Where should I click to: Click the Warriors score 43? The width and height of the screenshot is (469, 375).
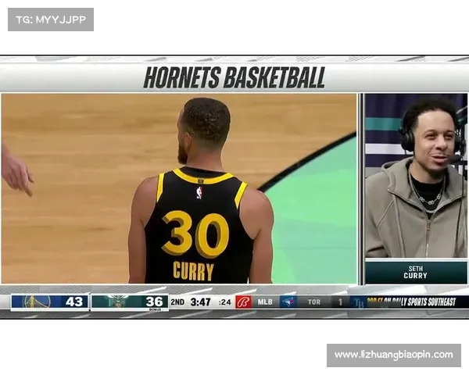click(74, 302)
